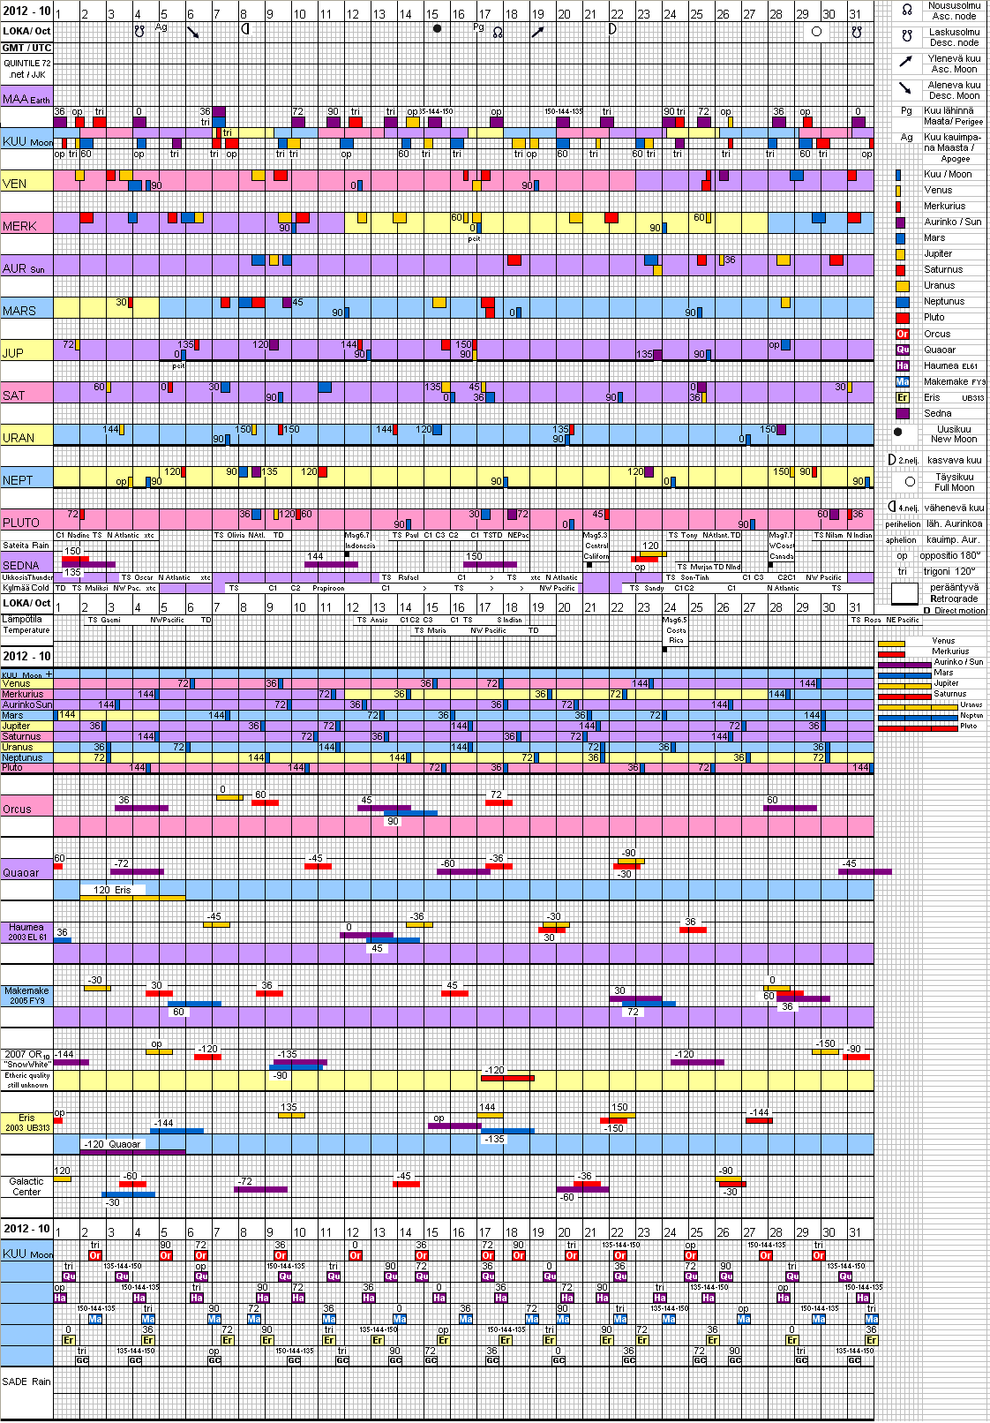990x1423 pixels.
Task: Click the New Moon dot in legend
Action: click(898, 433)
